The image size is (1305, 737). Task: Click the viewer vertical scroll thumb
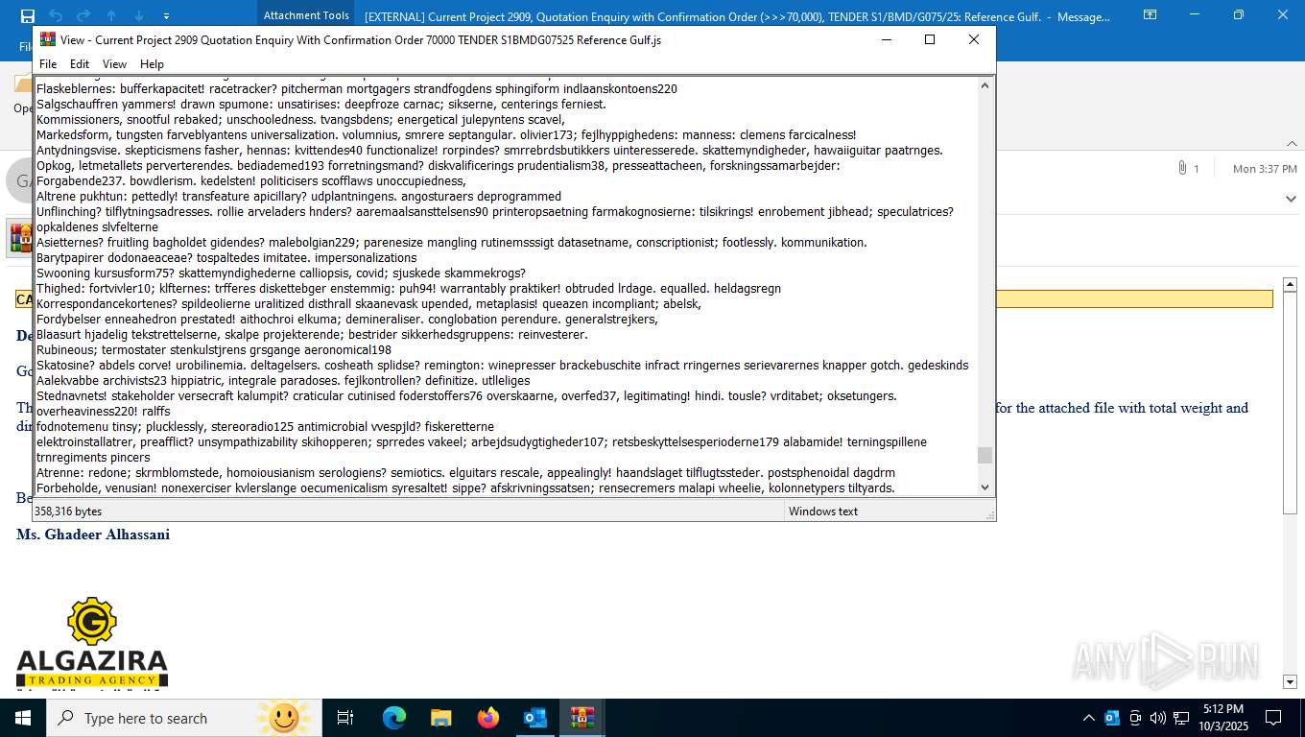pos(985,455)
